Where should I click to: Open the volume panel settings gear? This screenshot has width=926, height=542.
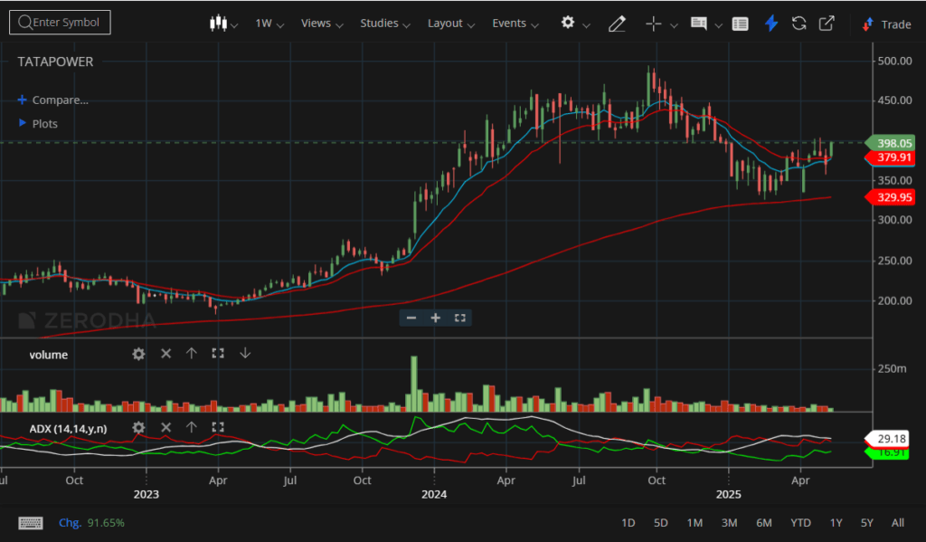pos(138,354)
